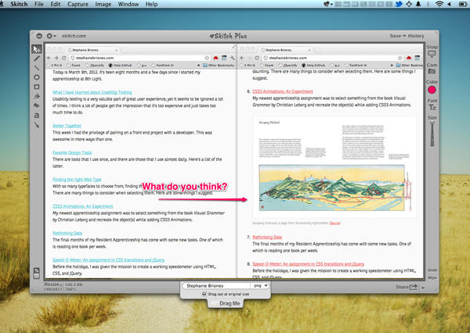This screenshot has width=470, height=333.
Task: Open the Edit menu
Action: point(56,4)
